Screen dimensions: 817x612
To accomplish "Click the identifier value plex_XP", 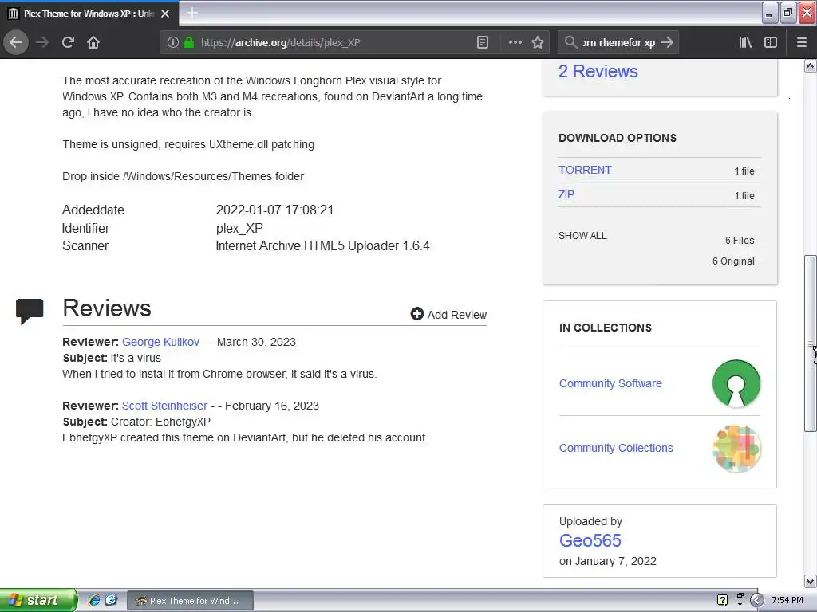I will point(239,229).
